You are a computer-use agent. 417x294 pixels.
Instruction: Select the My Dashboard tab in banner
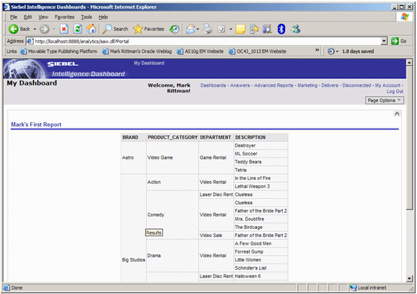[x=149, y=63]
